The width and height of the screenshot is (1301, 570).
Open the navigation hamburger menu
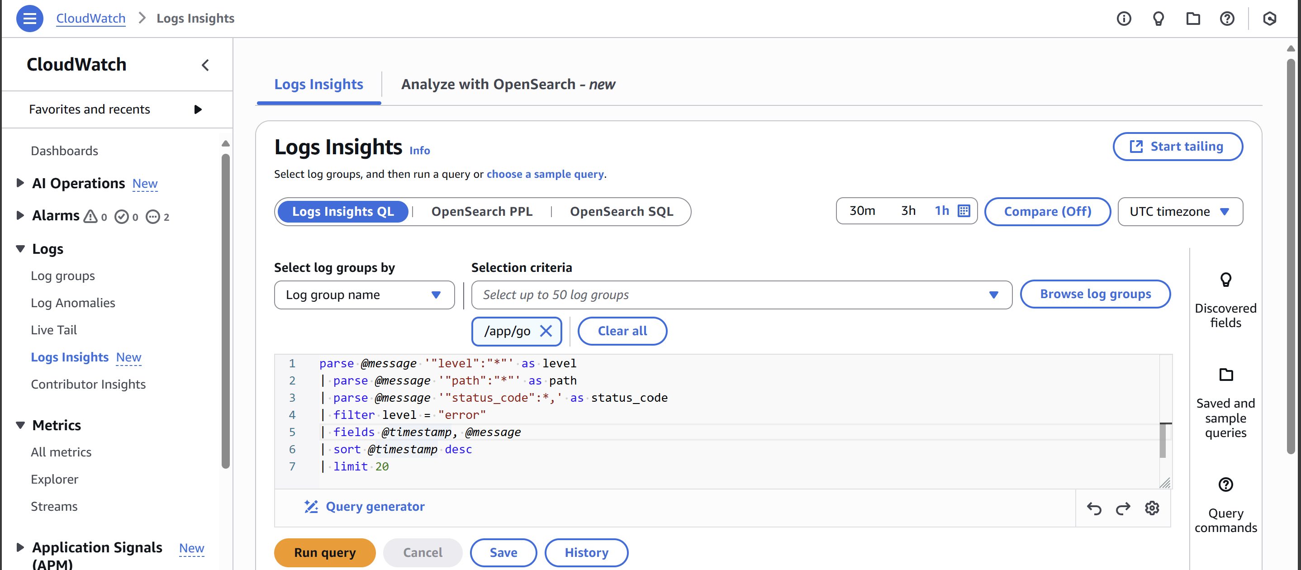pos(29,19)
